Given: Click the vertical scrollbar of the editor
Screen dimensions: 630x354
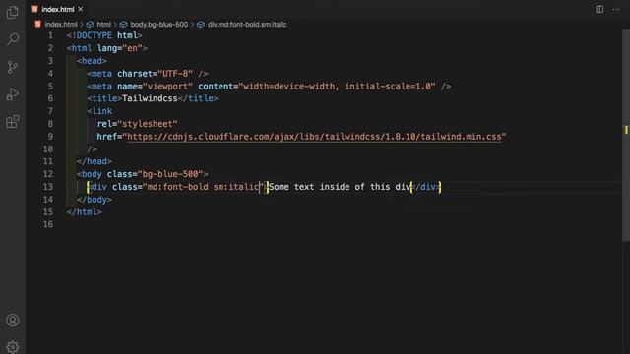Looking at the screenshot, I should pos(626,136).
